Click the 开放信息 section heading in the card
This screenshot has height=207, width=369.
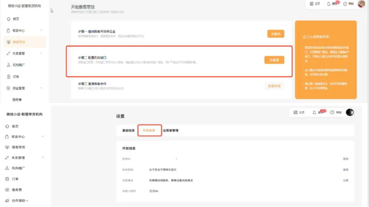point(129,149)
